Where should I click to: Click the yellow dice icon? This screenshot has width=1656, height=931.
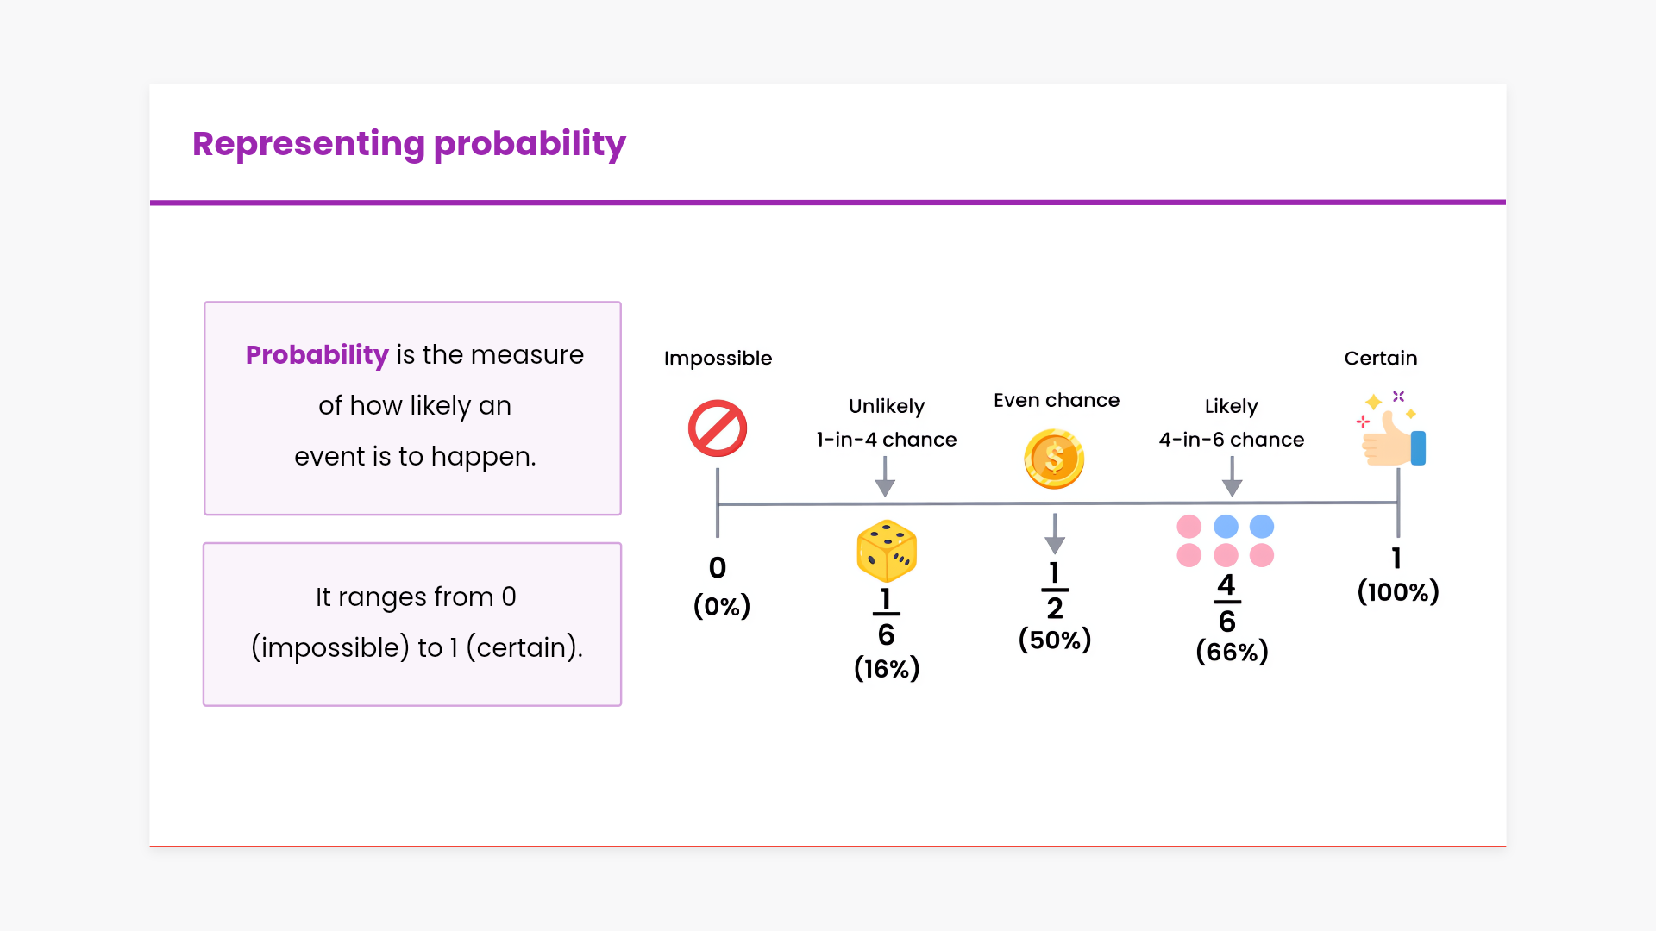coord(887,551)
